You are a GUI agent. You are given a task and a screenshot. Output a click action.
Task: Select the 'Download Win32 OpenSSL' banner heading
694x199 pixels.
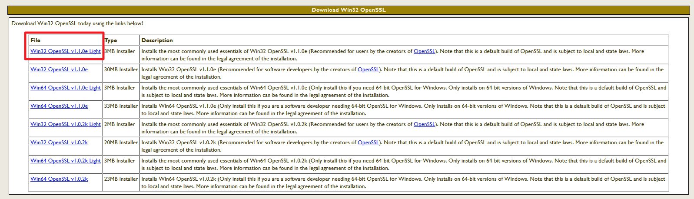click(x=349, y=10)
